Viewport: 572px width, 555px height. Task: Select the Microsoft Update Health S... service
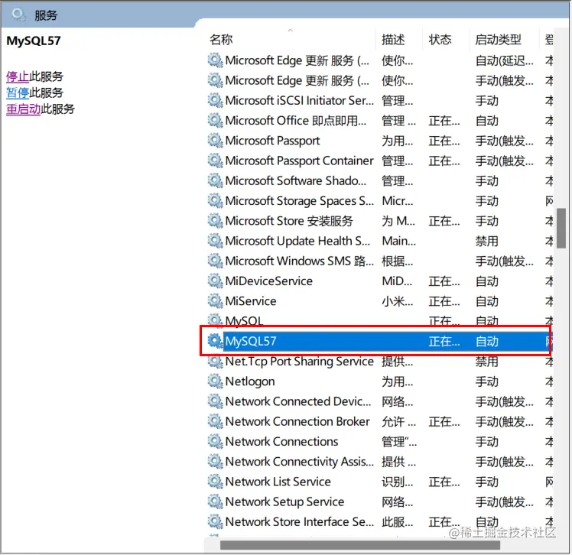297,241
